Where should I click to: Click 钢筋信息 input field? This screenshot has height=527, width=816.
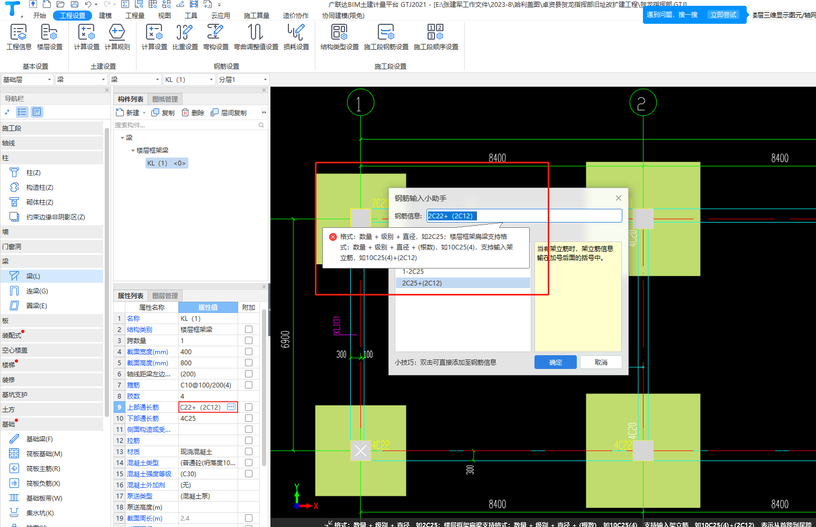tap(524, 216)
